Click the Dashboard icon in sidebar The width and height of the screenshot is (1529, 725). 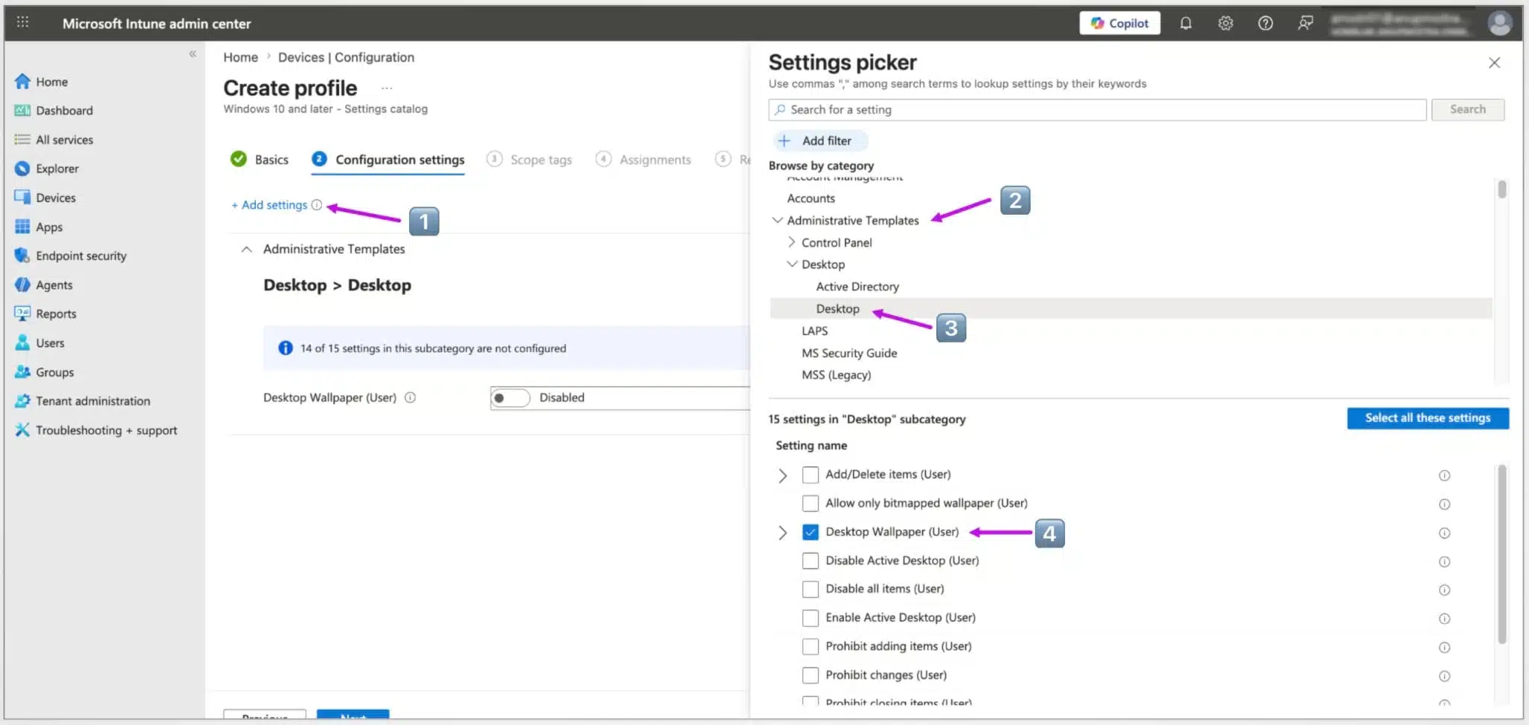click(22, 111)
